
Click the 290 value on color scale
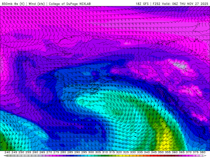tap(77, 152)
